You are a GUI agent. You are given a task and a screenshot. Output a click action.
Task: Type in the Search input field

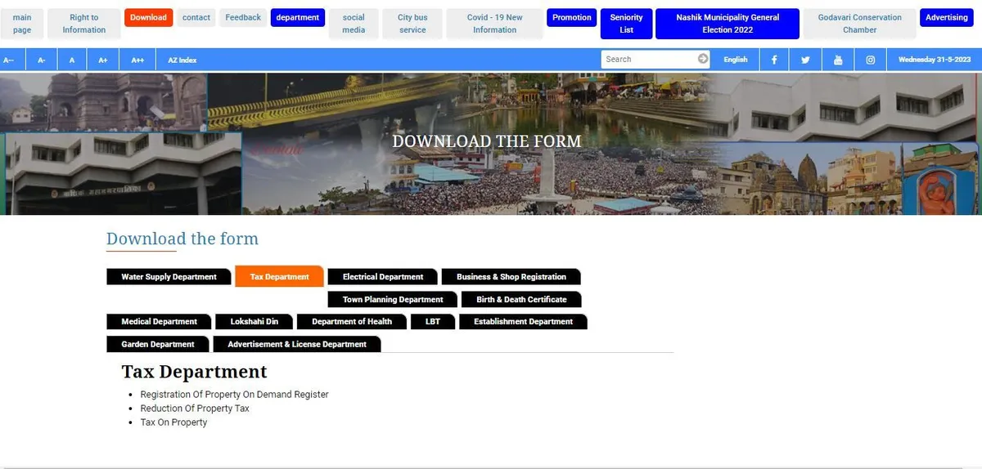(648, 59)
